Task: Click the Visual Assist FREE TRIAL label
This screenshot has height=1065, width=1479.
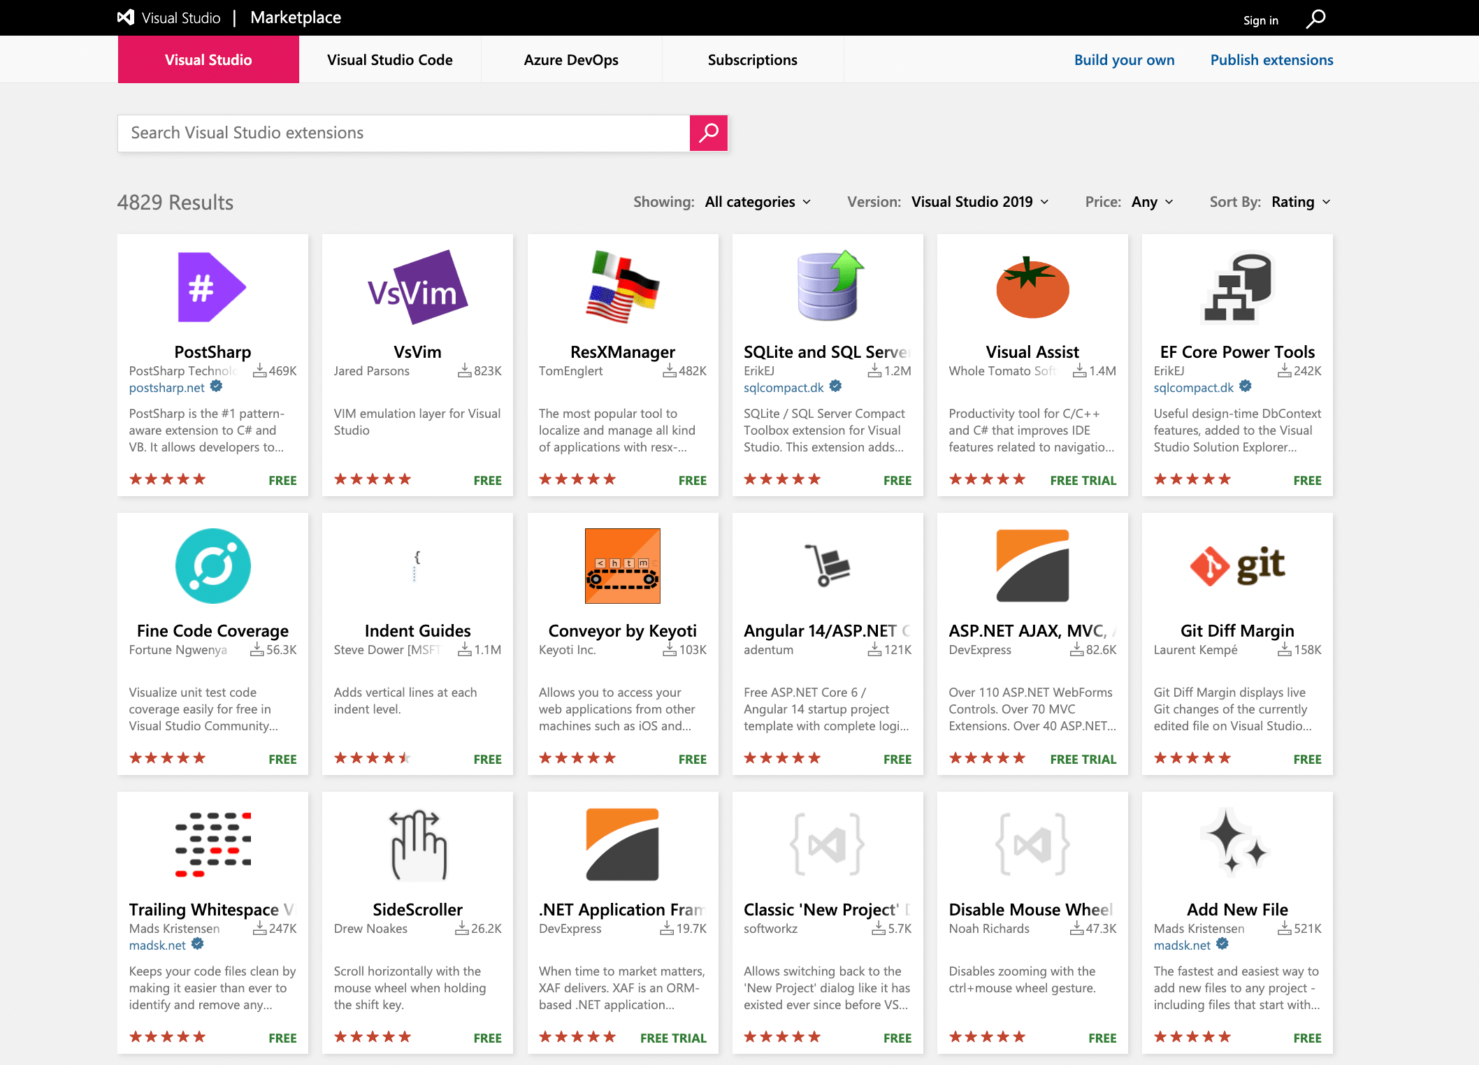Action: coord(1083,481)
